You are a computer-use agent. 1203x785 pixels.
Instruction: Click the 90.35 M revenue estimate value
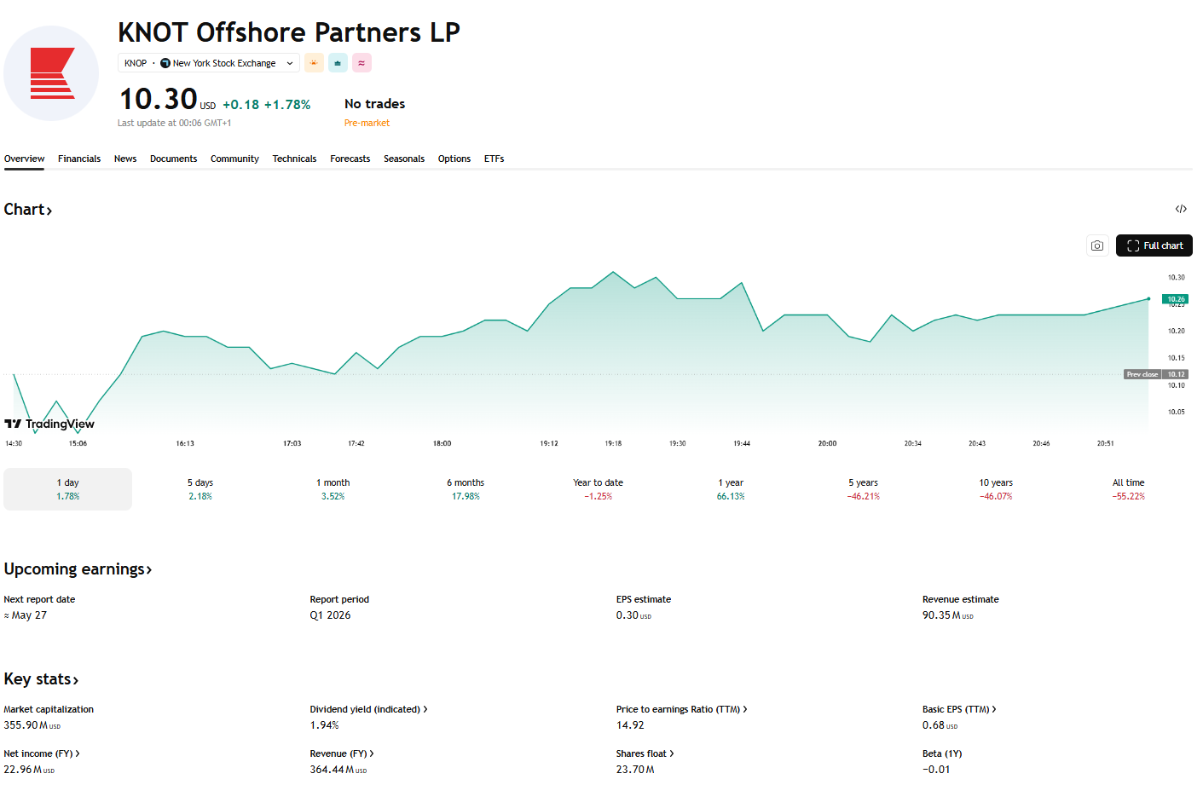(x=947, y=615)
